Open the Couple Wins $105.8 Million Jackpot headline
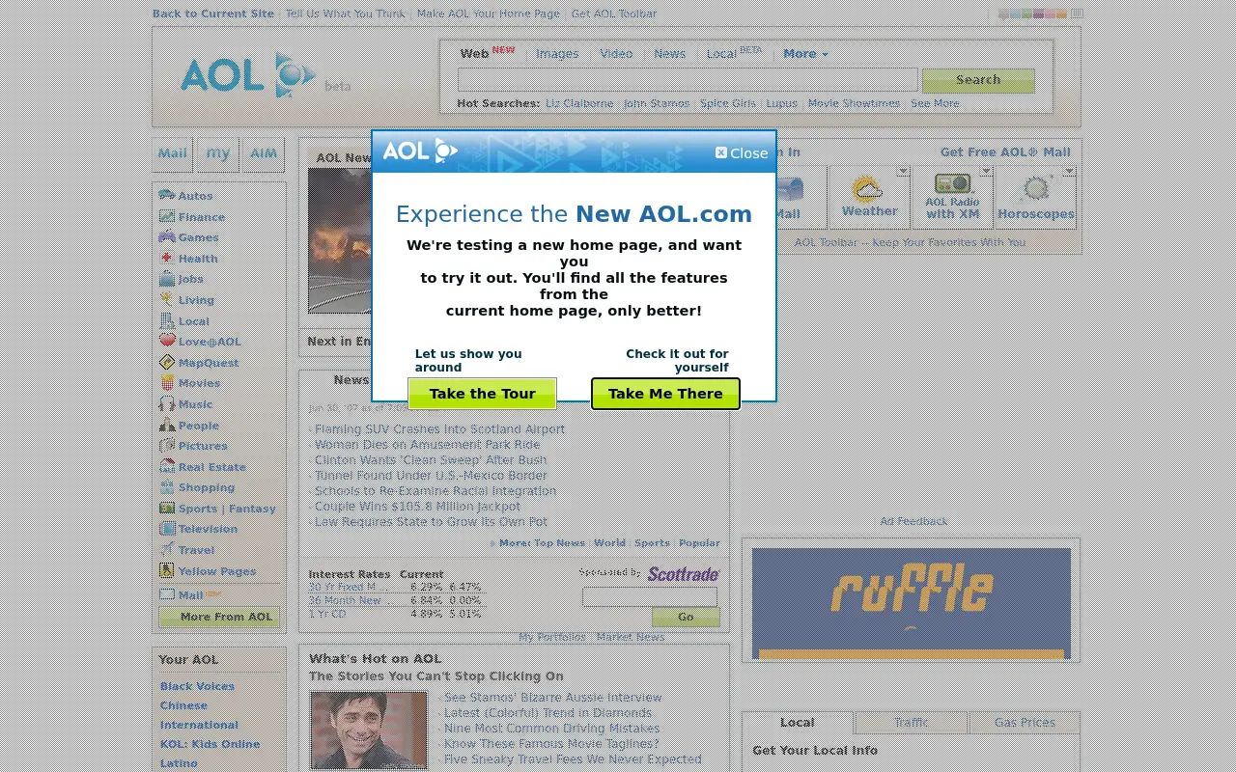The width and height of the screenshot is (1236, 772). tap(417, 506)
